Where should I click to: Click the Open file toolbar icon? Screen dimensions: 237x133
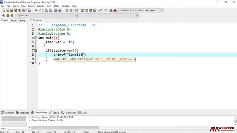[x=8, y=10]
